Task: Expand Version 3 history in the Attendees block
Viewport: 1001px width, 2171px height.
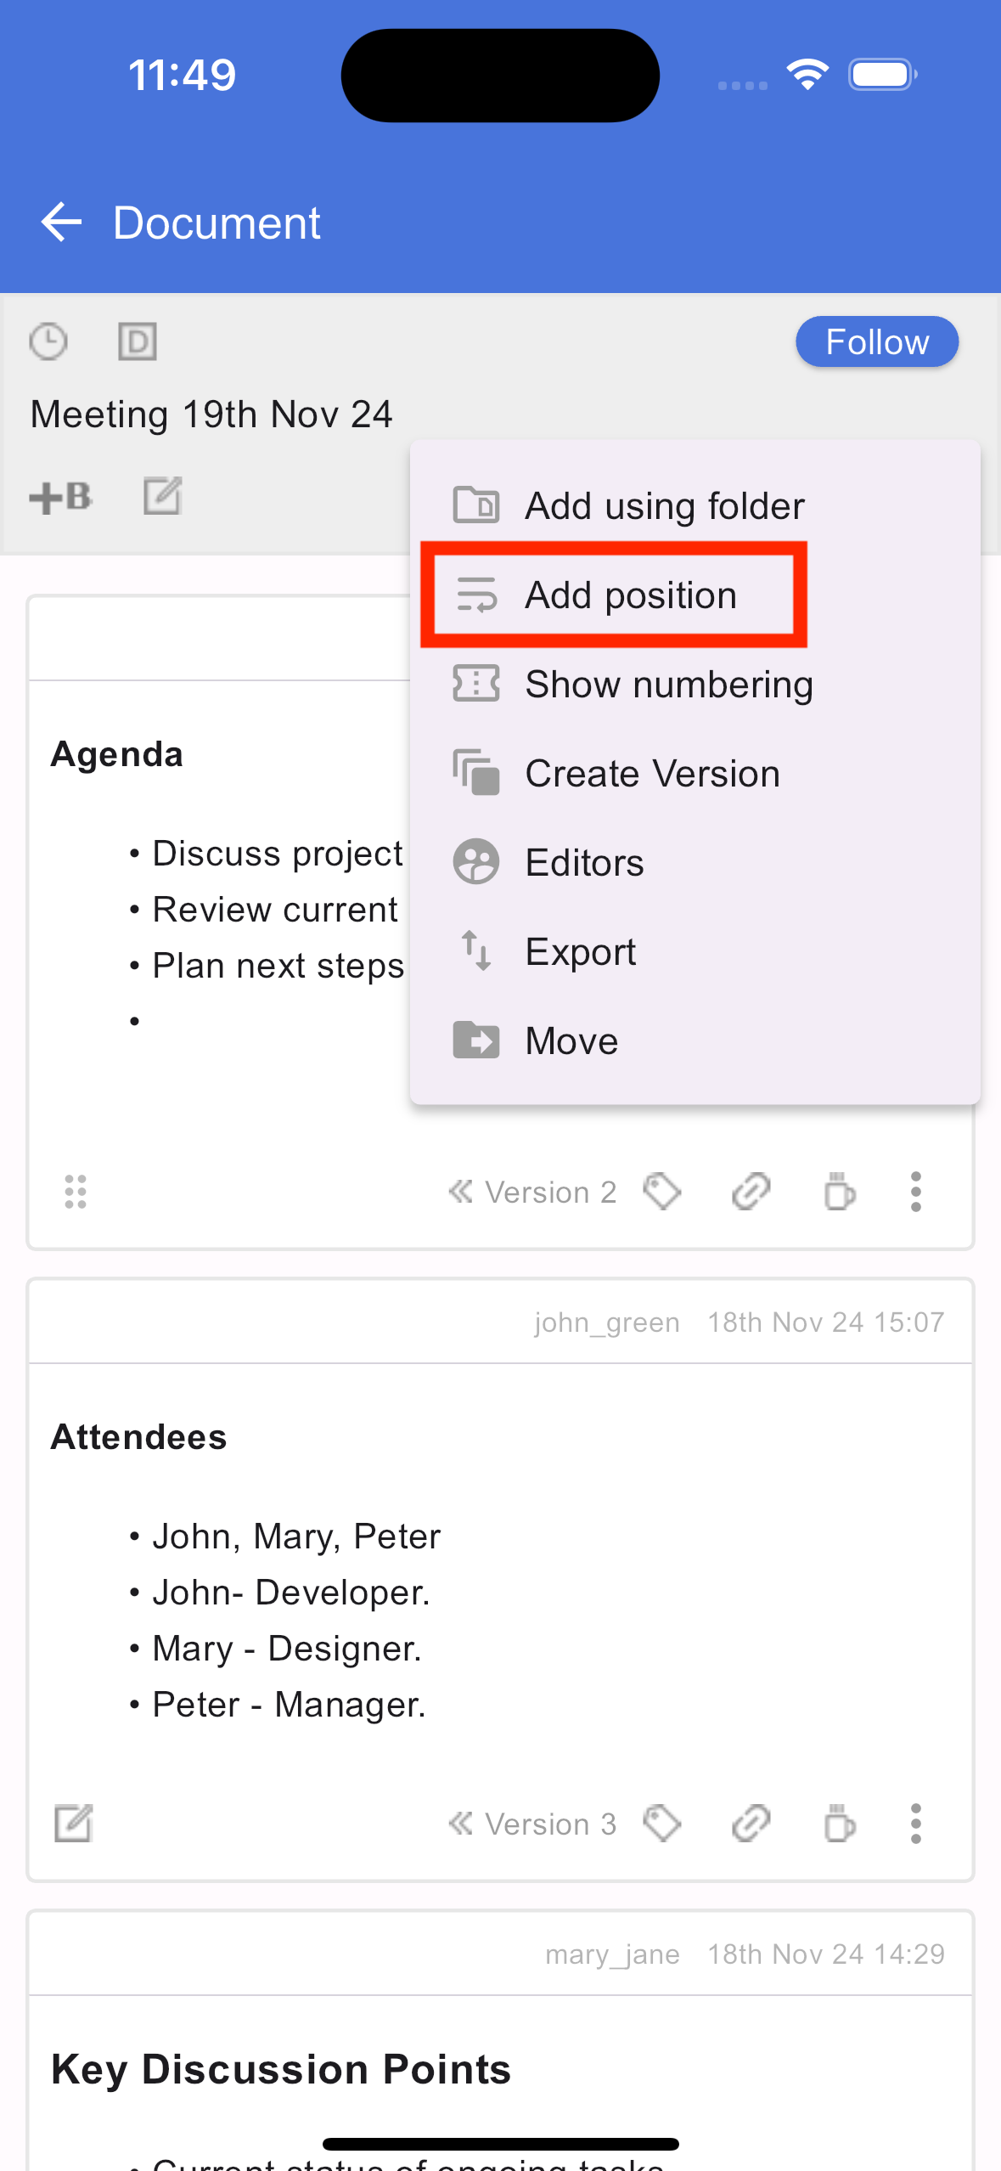Action: coord(532,1824)
